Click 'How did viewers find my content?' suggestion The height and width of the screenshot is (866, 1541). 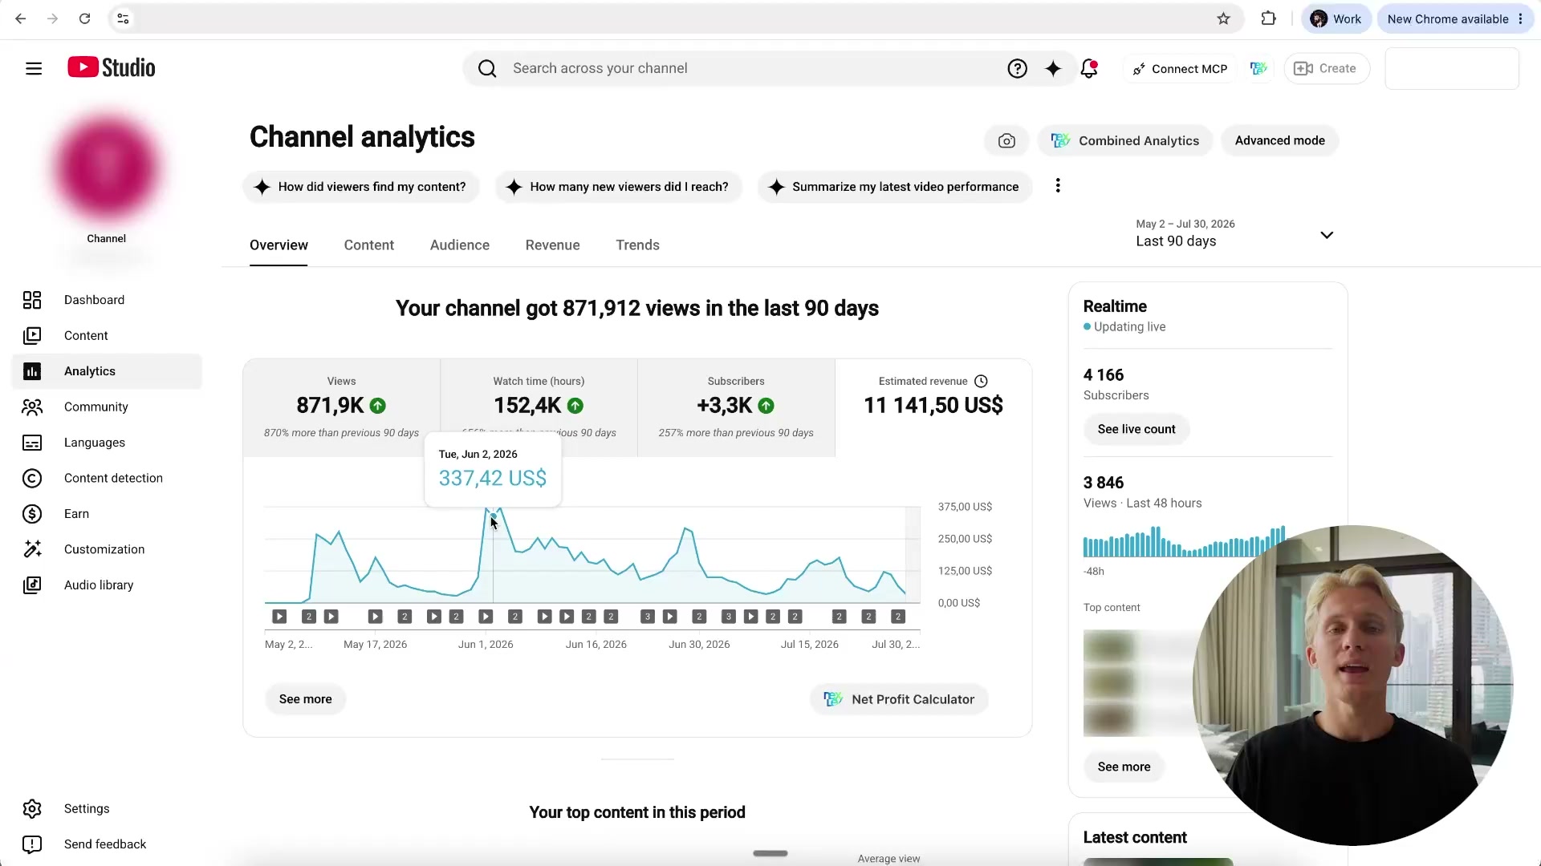coord(360,187)
